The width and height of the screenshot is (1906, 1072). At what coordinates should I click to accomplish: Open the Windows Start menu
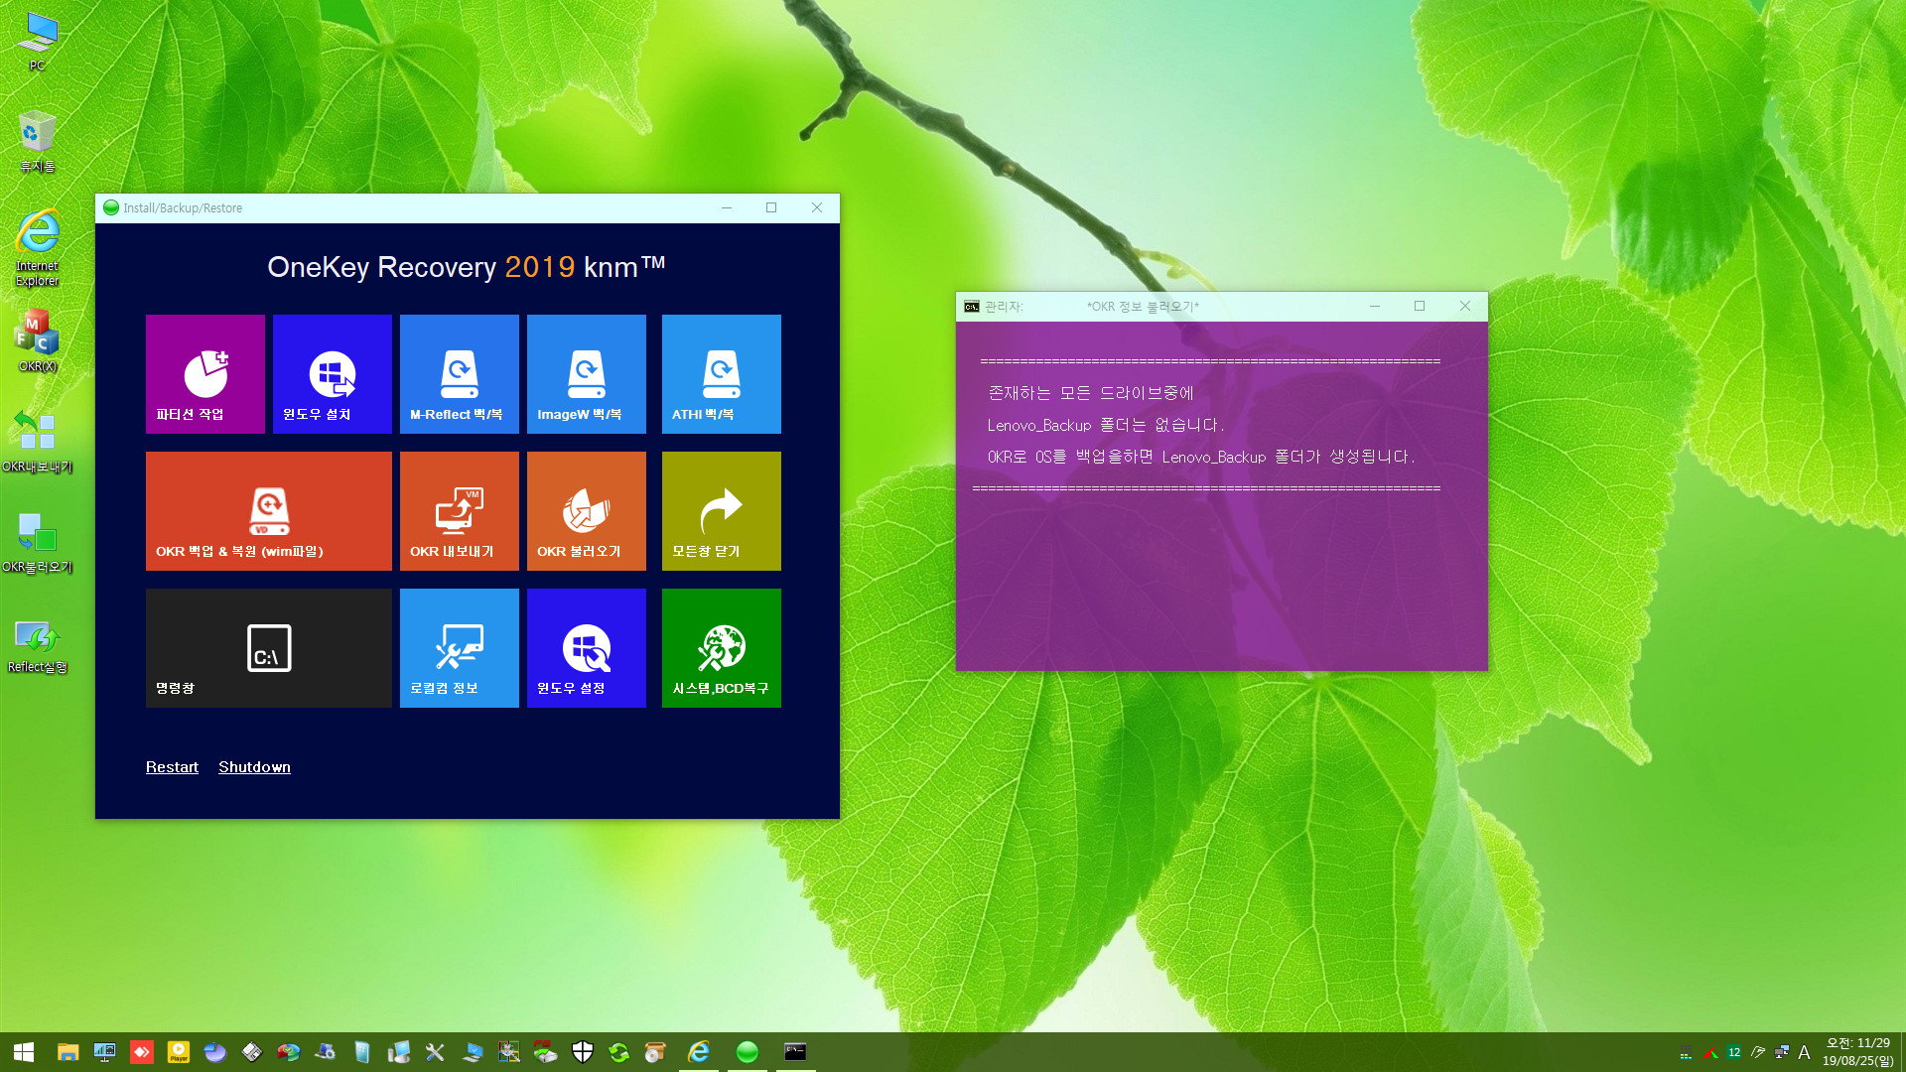tap(24, 1052)
